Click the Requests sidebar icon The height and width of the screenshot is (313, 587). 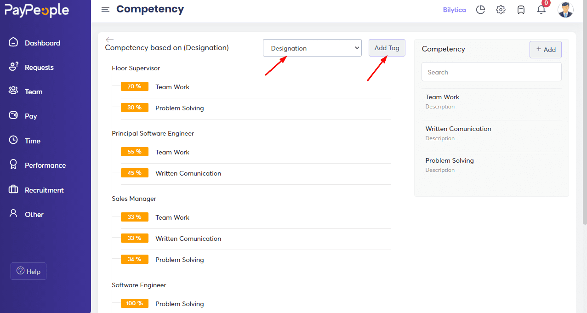click(13, 67)
